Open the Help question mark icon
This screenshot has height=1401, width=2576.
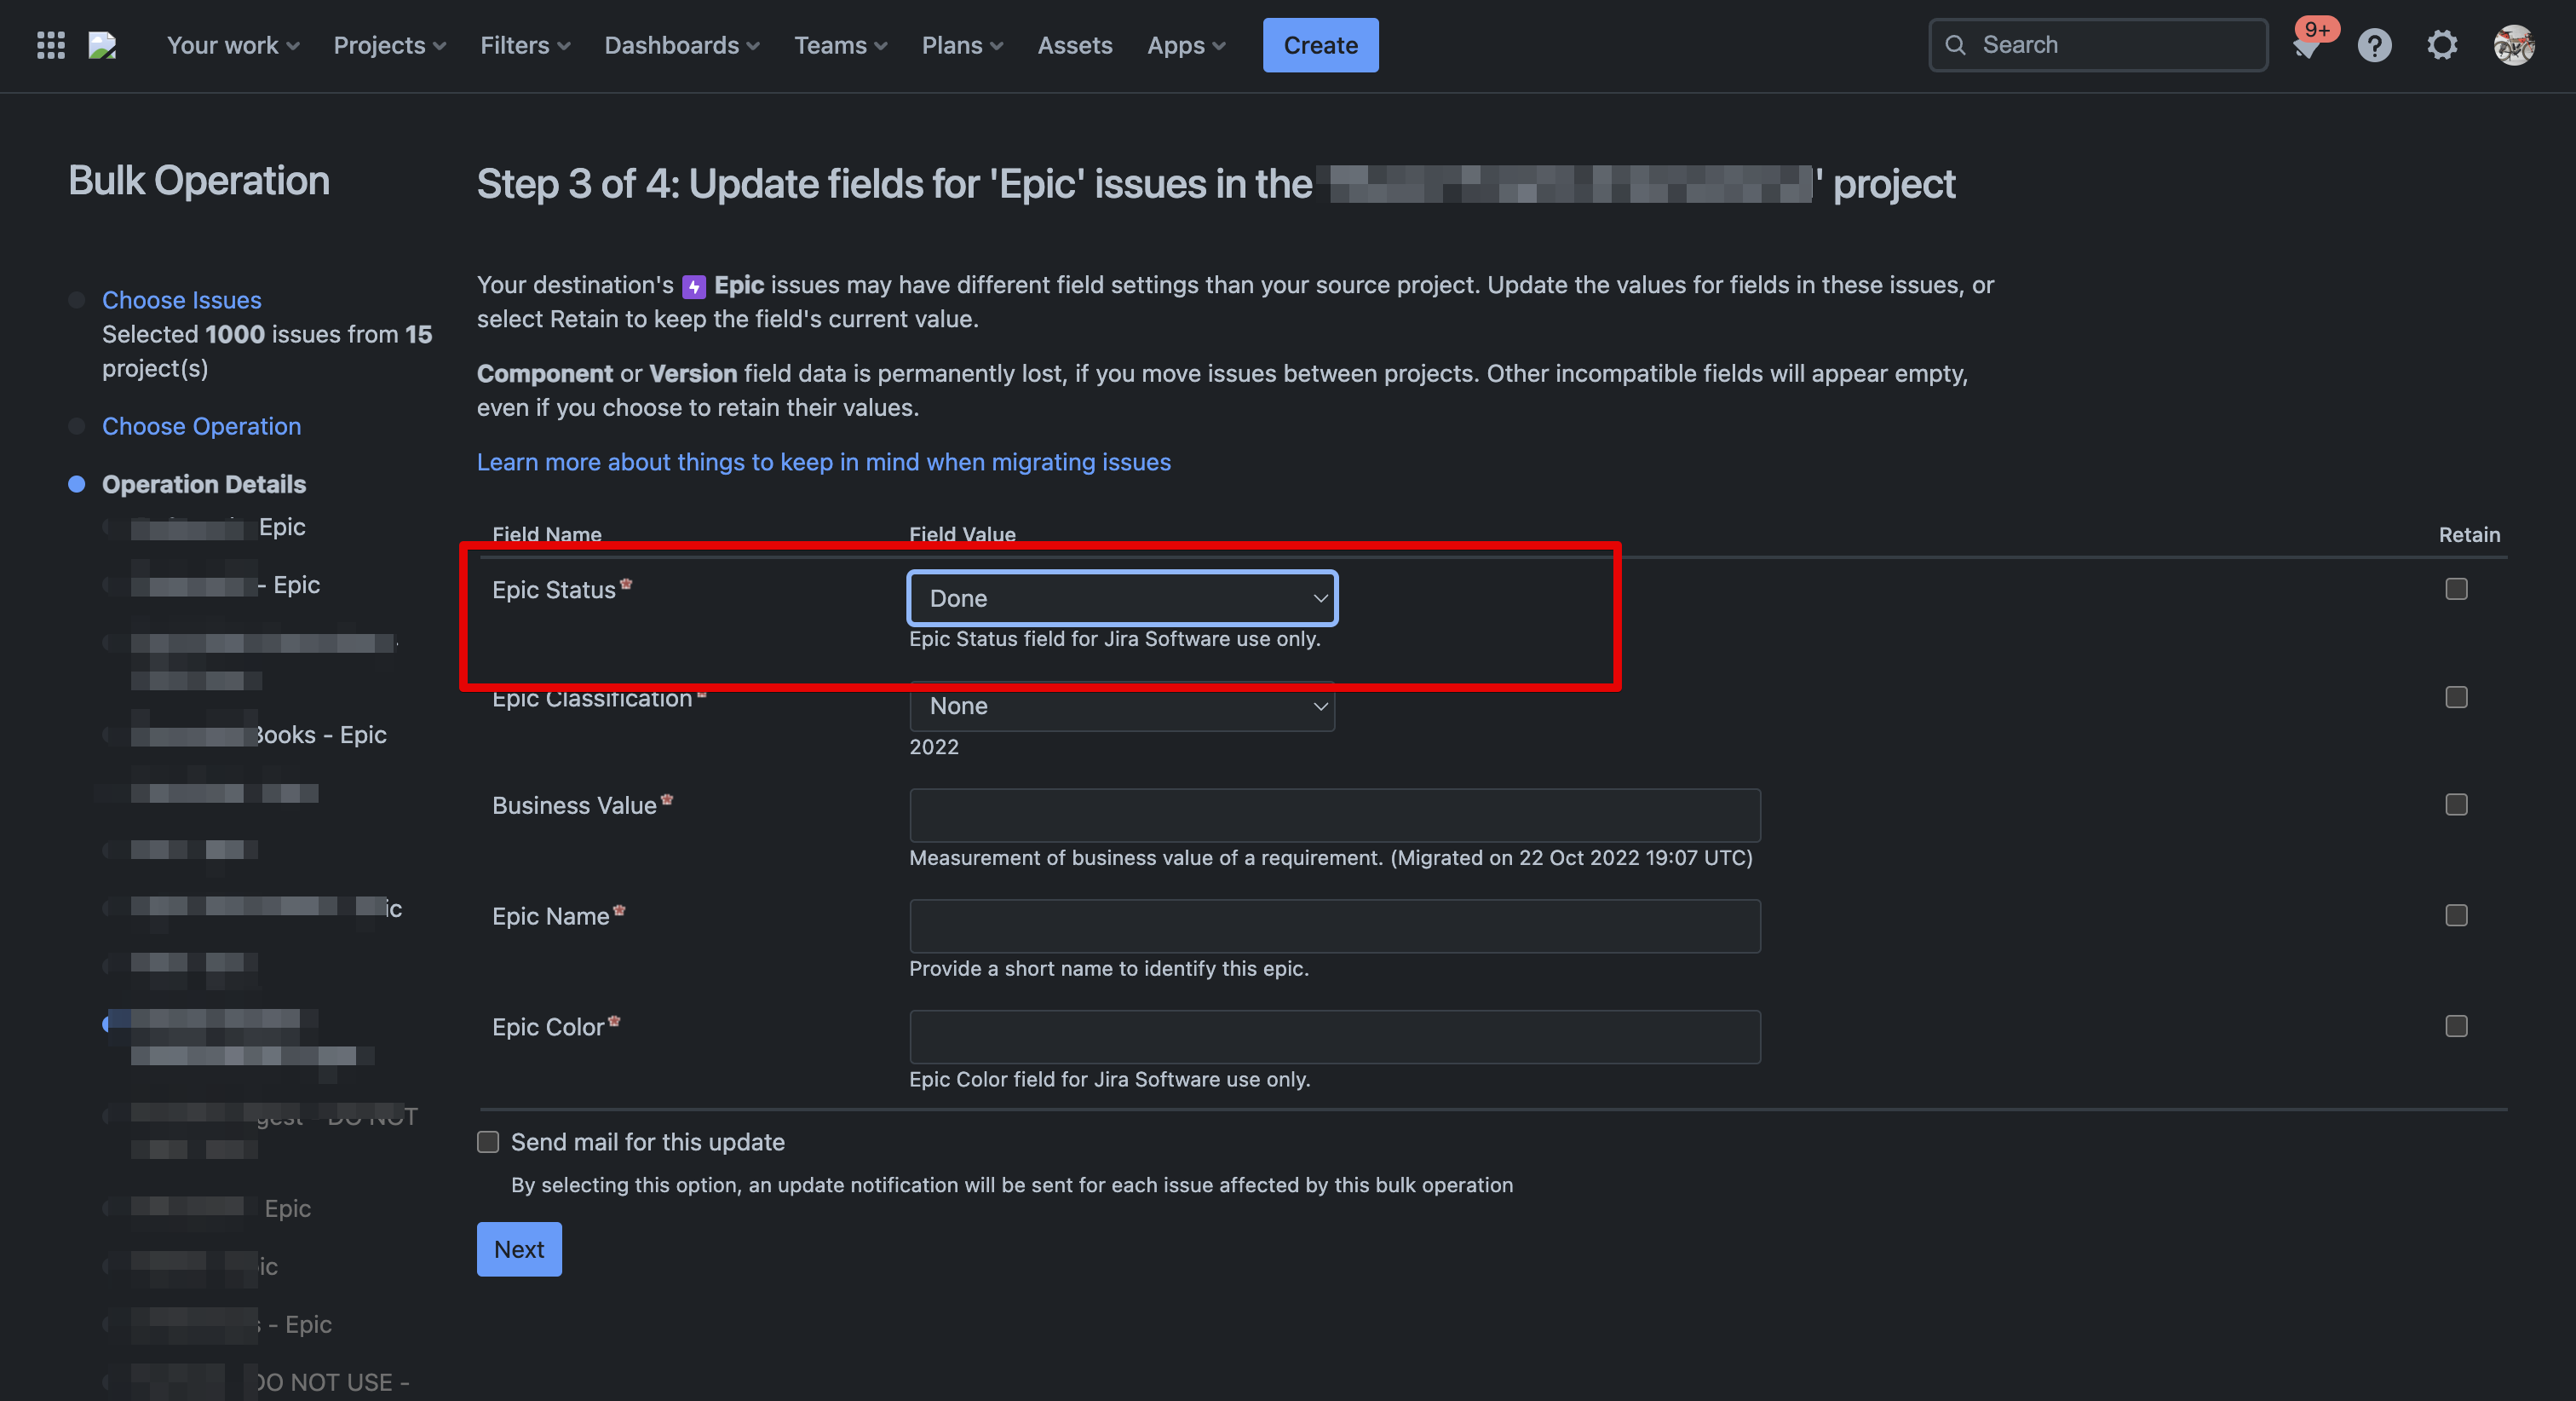point(2374,45)
